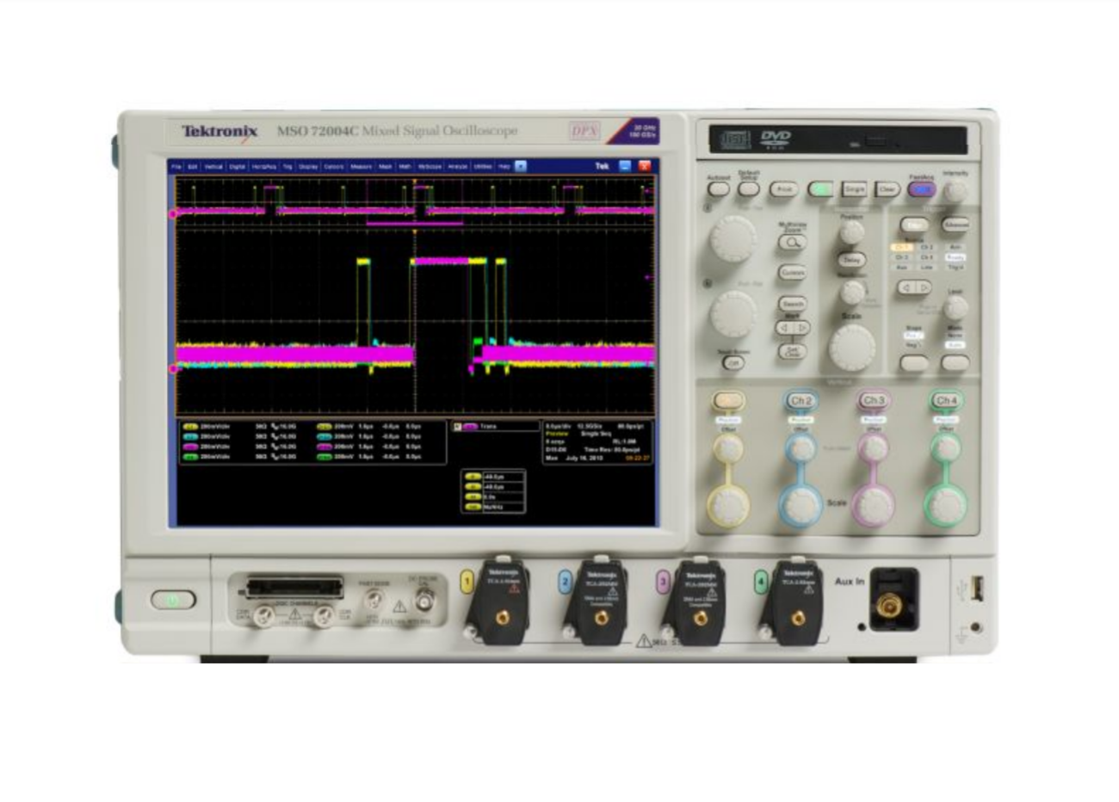Open the Utilities menu
This screenshot has height=802, width=1119.
482,166
